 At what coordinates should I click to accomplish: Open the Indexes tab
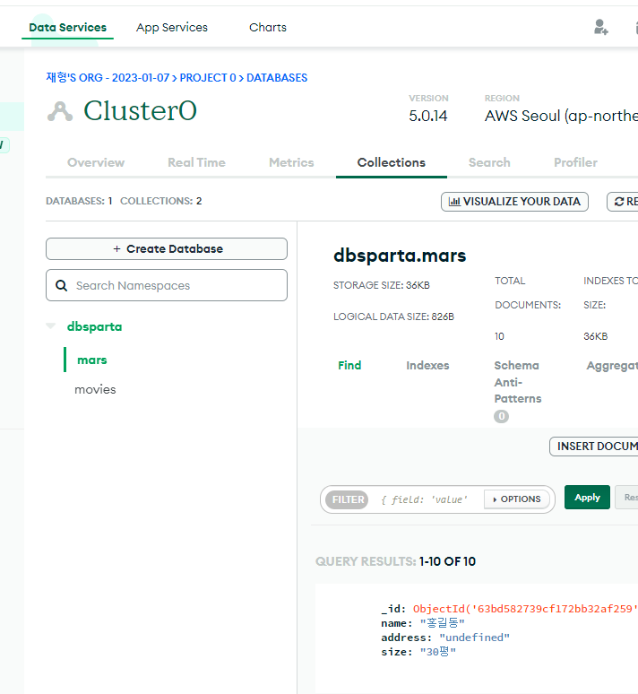[x=427, y=365]
